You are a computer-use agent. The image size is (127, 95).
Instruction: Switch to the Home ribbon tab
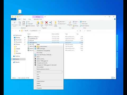coord(19,19)
